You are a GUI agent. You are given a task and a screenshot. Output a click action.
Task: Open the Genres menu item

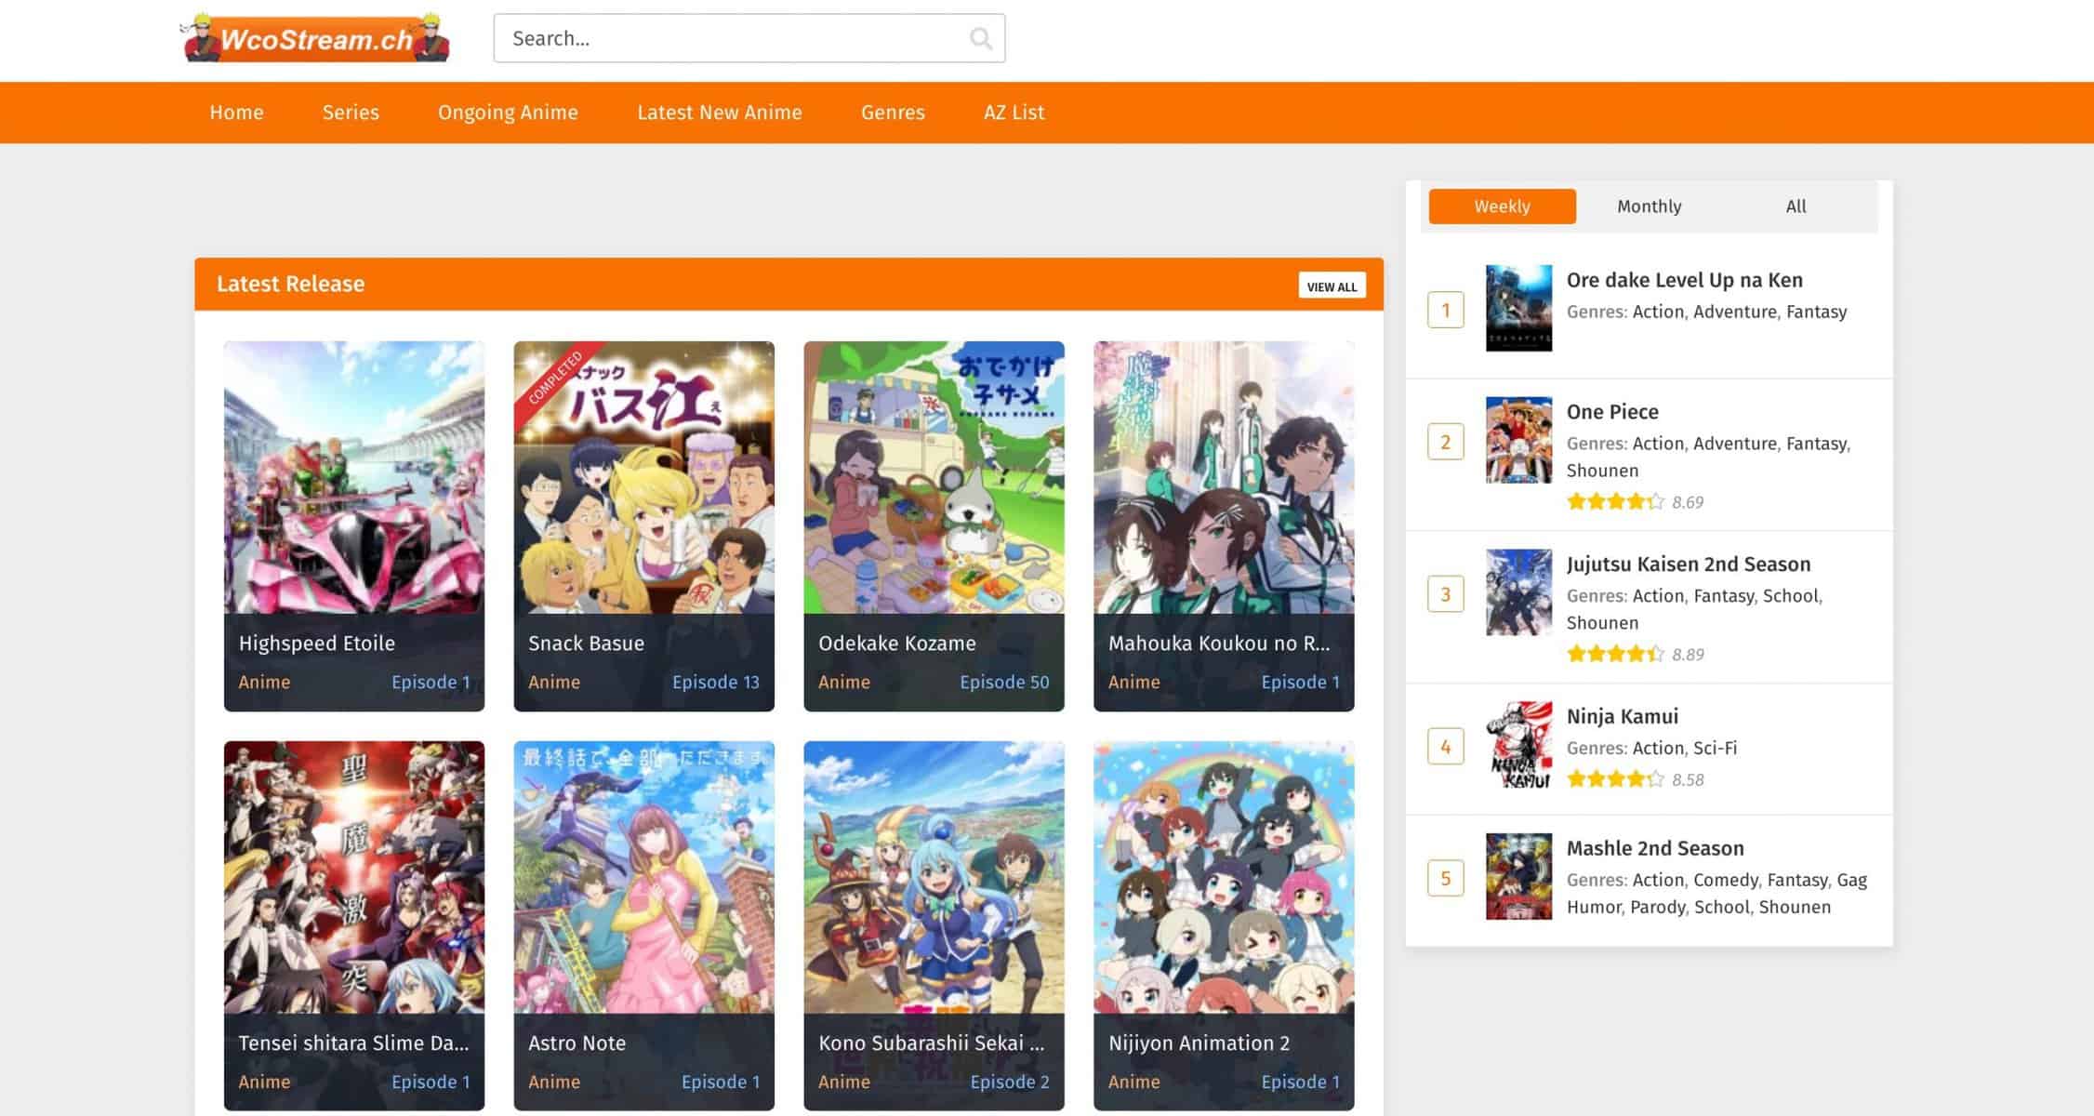pos(893,113)
